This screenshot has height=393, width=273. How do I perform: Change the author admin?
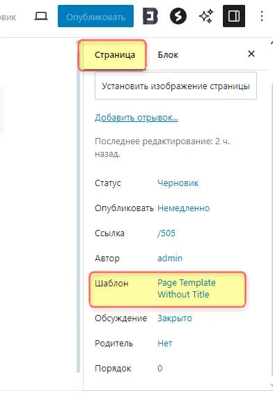point(170,259)
